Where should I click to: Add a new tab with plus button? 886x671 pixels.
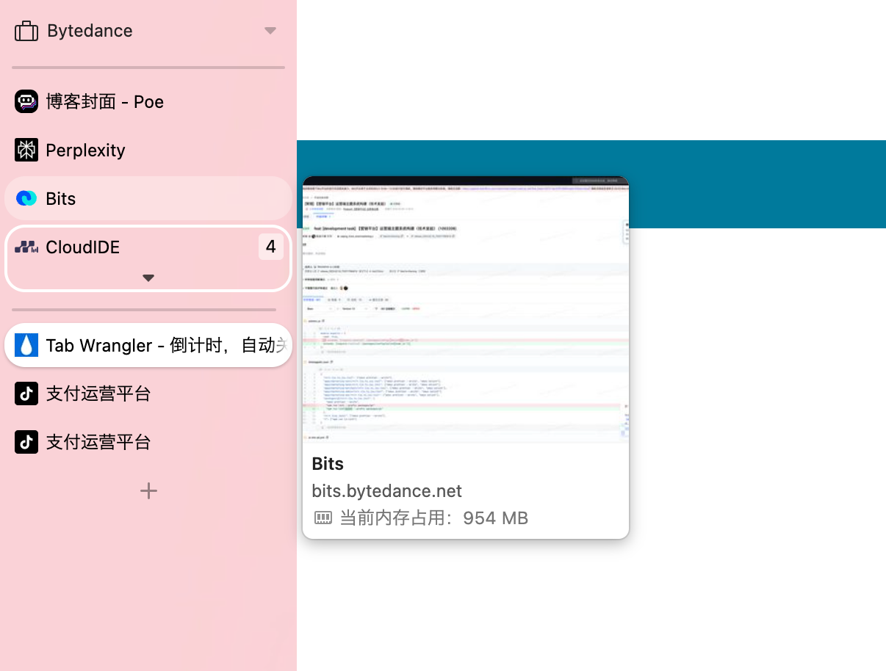tap(148, 490)
